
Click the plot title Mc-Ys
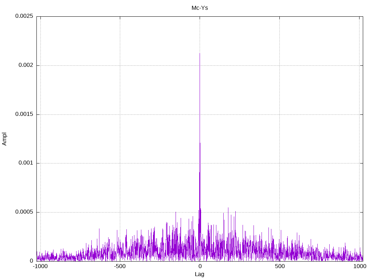click(200, 8)
